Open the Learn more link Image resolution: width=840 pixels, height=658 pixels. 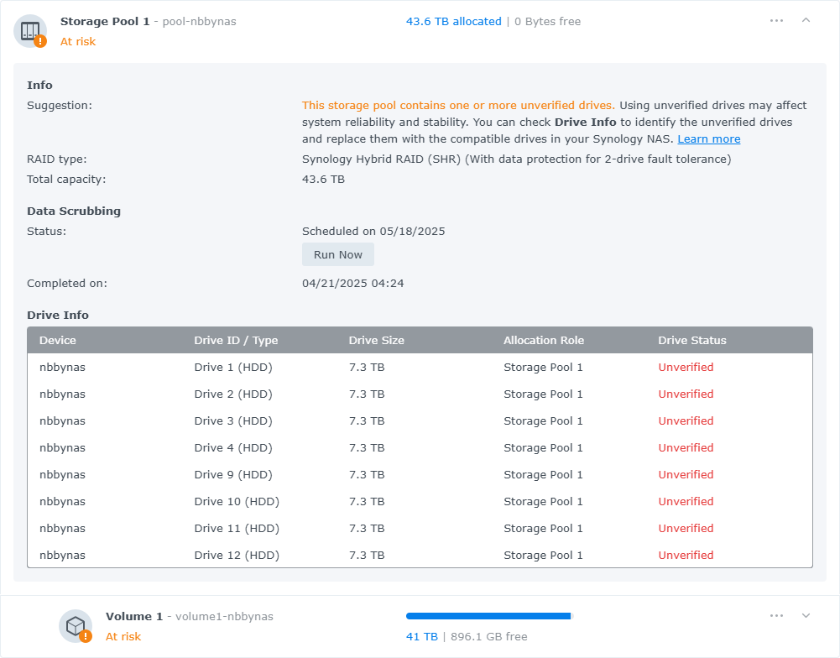pos(708,139)
